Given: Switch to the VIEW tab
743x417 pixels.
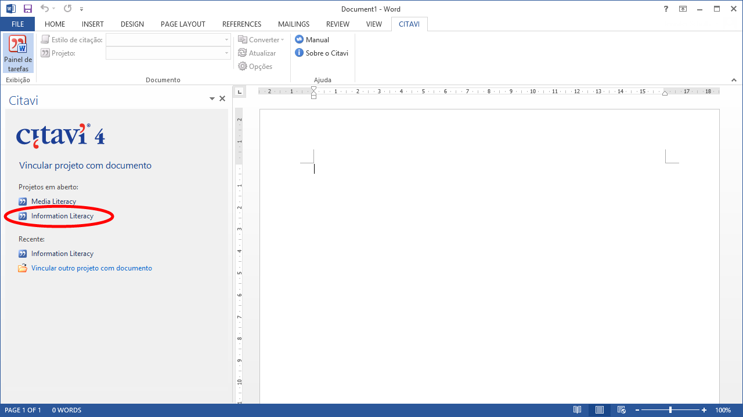Looking at the screenshot, I should (374, 24).
